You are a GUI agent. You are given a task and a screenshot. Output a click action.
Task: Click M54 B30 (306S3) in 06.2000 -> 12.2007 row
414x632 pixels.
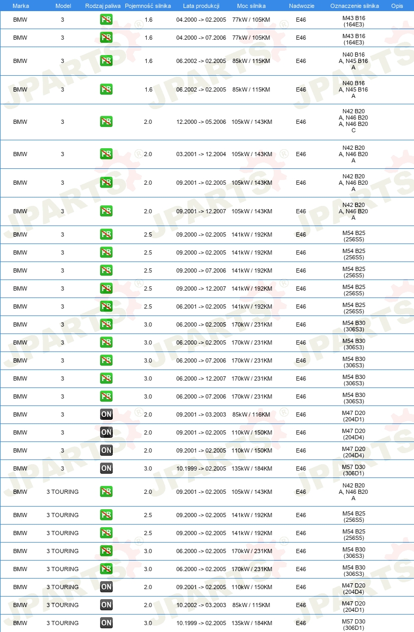(x=354, y=380)
